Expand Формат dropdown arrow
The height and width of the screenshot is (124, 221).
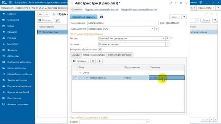[148, 122]
